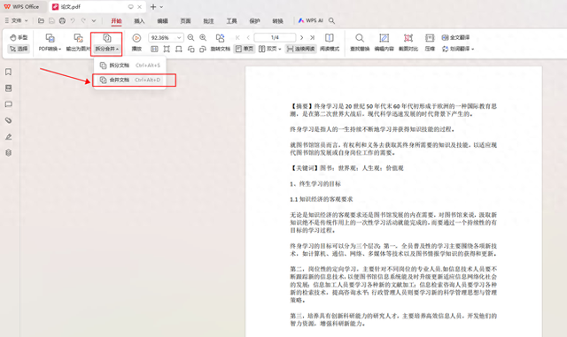Open the 划词翻译 word translation dropdown
The image size is (567, 337).
pos(458,49)
